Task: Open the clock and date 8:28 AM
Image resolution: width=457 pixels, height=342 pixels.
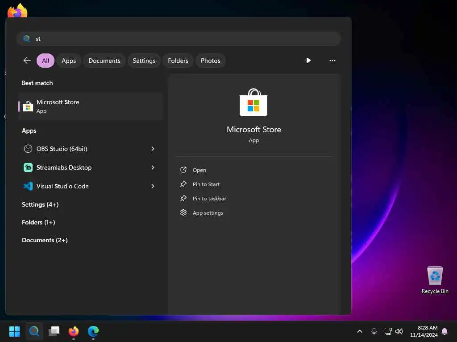Action: [424, 331]
